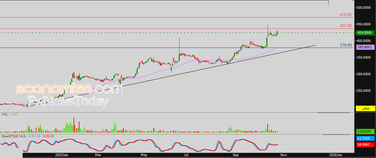
Task: Click the 2026Jan date on time axis
Action: tap(335, 155)
